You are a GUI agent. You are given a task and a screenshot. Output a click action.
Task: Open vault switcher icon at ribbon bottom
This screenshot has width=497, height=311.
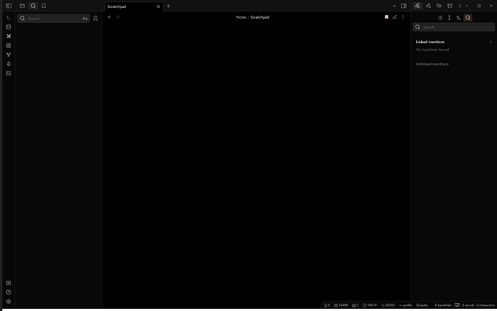coord(9,283)
